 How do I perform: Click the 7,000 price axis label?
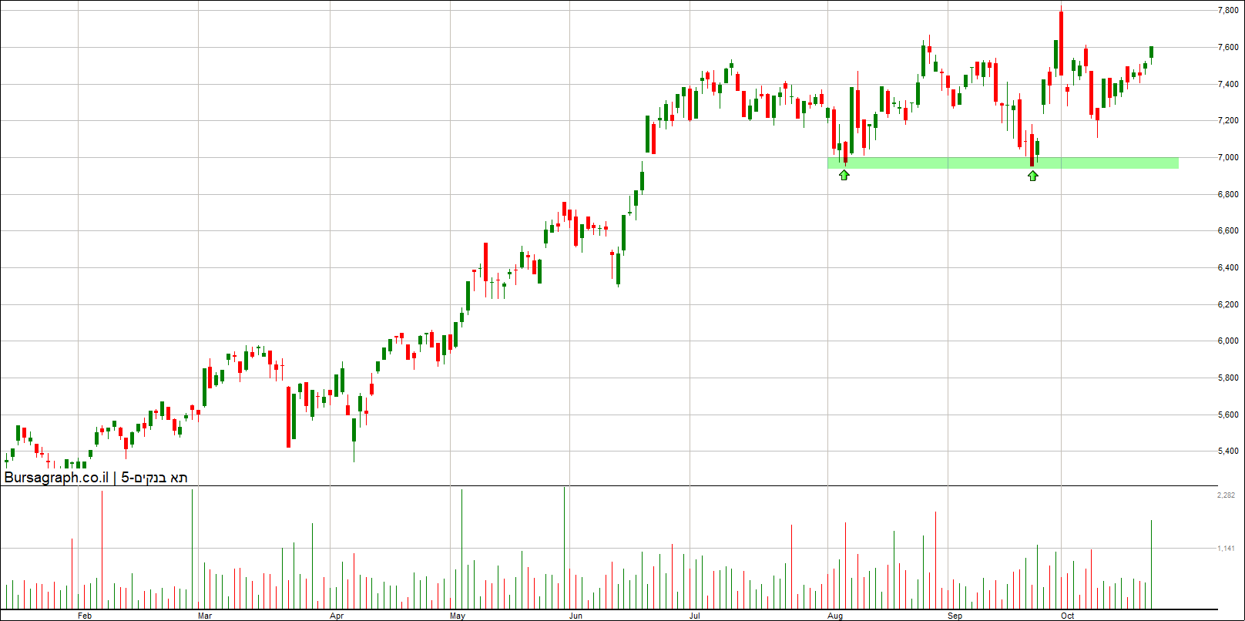click(1227, 157)
